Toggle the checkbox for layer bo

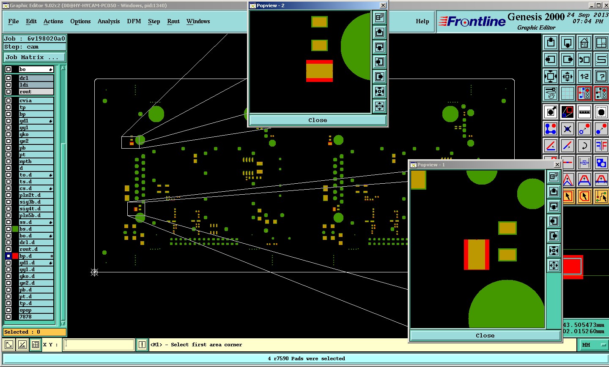pos(8,69)
